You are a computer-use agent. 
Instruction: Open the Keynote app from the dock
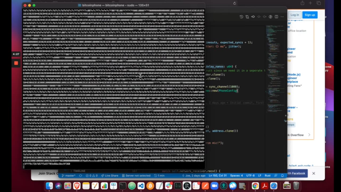pyautogui.click(x=113, y=186)
